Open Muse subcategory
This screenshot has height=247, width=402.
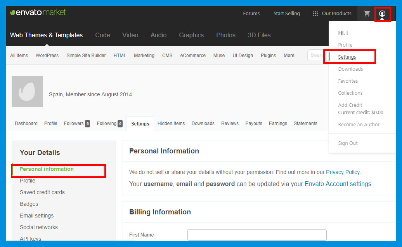point(219,56)
